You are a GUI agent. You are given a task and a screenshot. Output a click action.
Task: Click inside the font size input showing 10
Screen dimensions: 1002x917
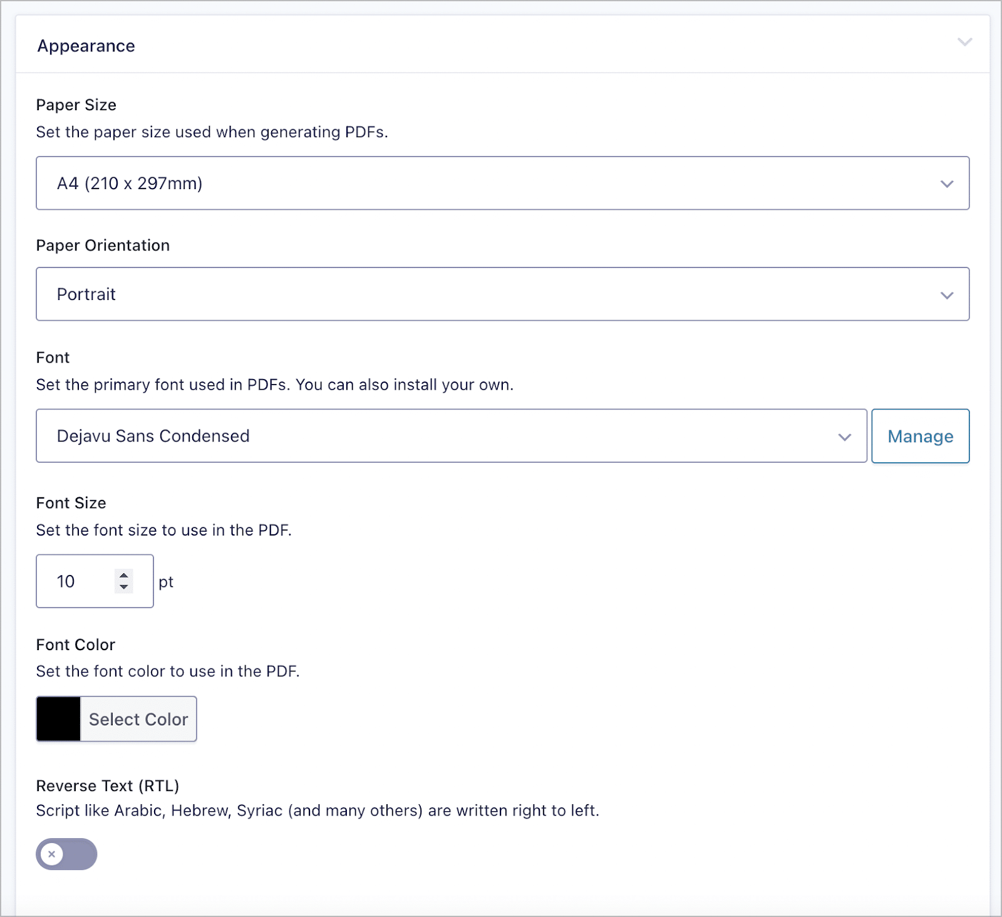(x=75, y=581)
